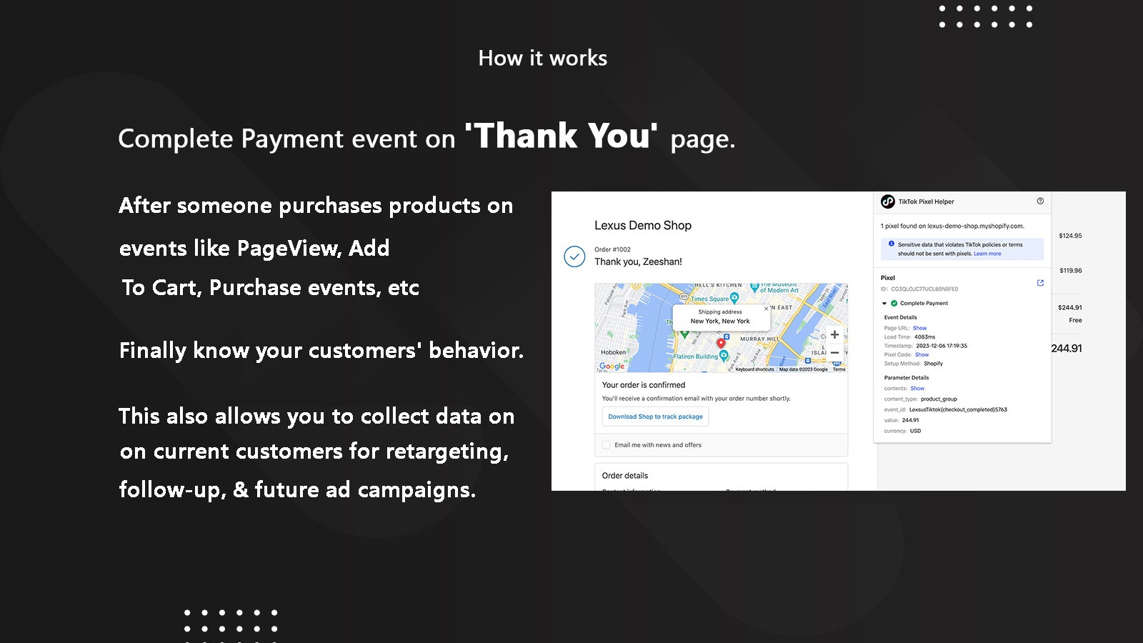Zoom out using the map minus control
This screenshot has width=1143, height=643.
tap(835, 352)
